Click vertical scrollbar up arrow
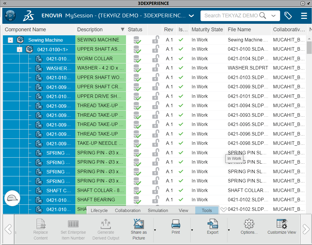The width and height of the screenshot is (312, 245). tap(309, 39)
